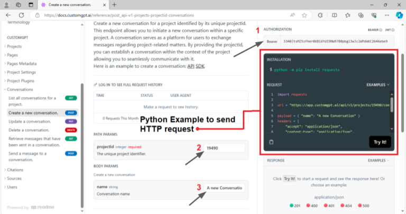
Task: Open tab actions menu icon
Action: [x=31, y=5]
